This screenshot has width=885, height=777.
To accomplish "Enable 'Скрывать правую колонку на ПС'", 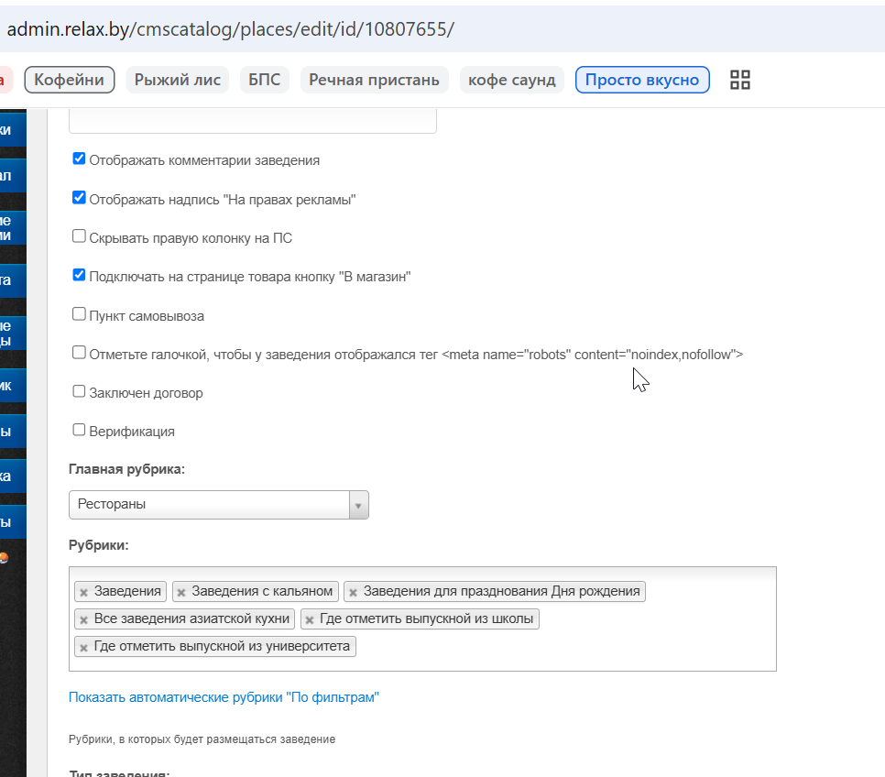I will pyautogui.click(x=79, y=236).
